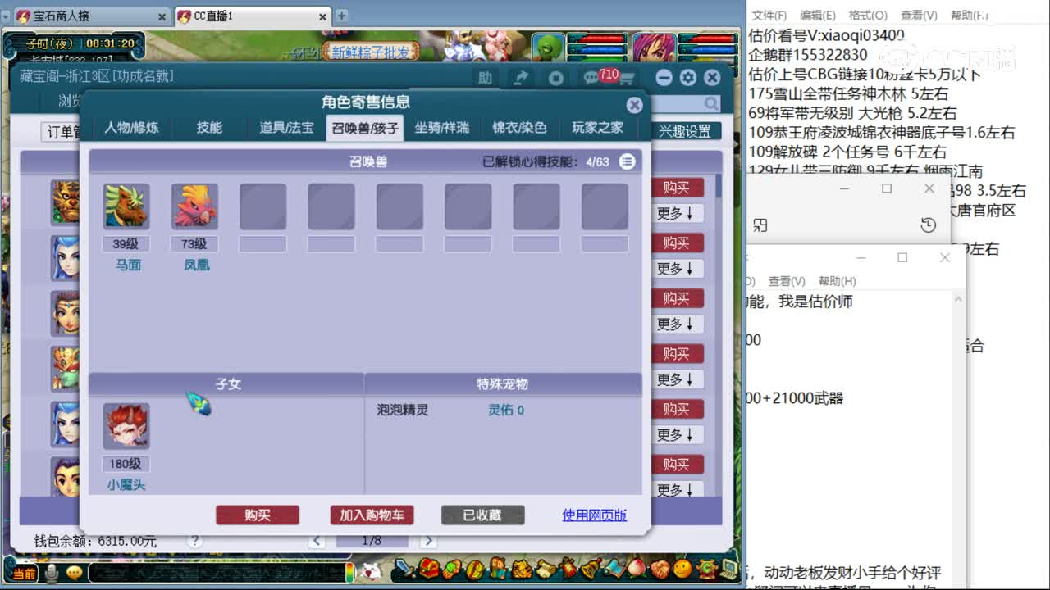Click the wallet balance help question icon
Image resolution: width=1050 pixels, height=590 pixels.
point(194,541)
